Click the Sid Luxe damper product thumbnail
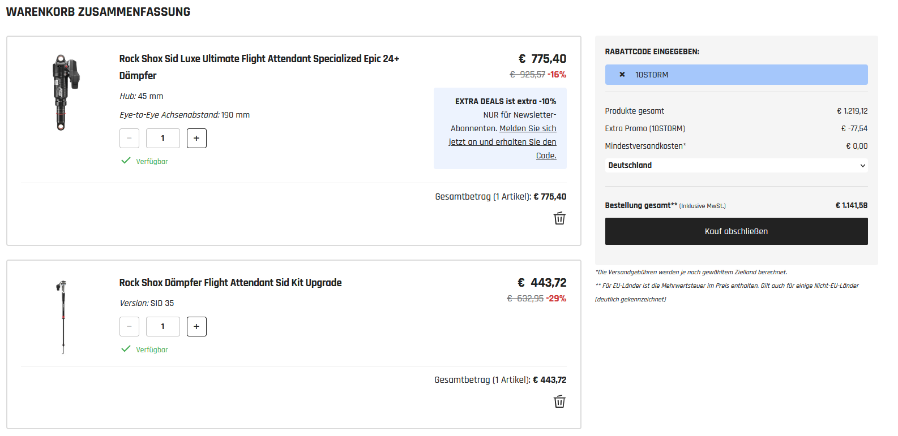This screenshot has width=898, height=436. point(63,93)
